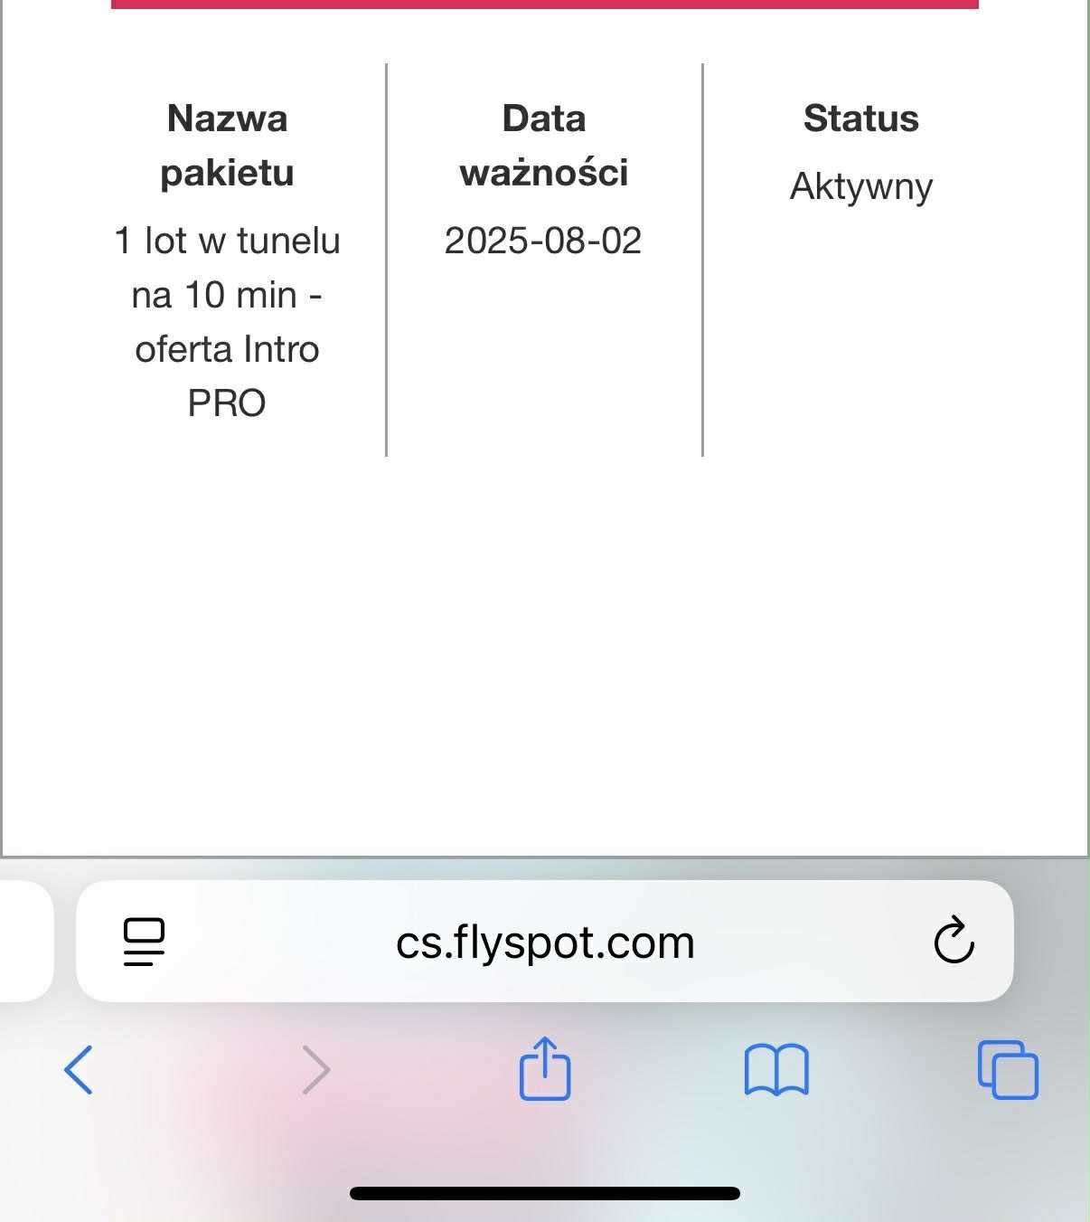Tap the oferta Intro PRO text
This screenshot has height=1222, width=1090.
227,376
